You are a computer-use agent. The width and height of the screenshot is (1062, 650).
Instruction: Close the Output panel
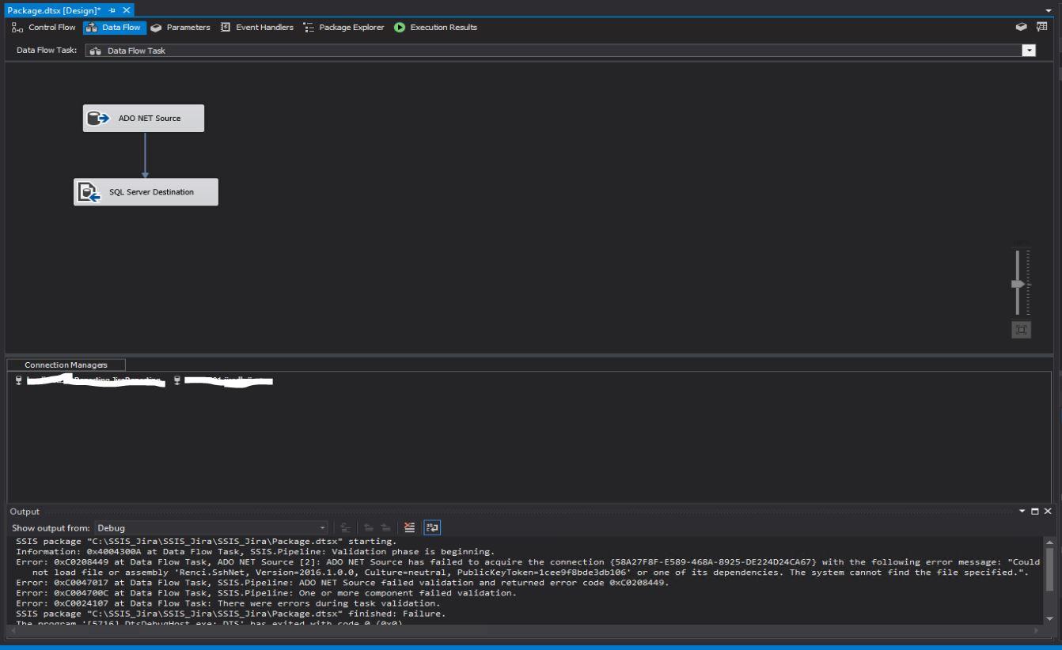[1049, 512]
